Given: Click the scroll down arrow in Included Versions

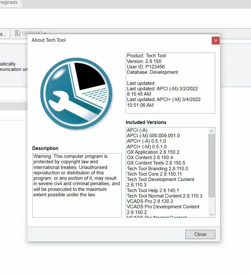Looking at the screenshot, I should click(x=211, y=214).
